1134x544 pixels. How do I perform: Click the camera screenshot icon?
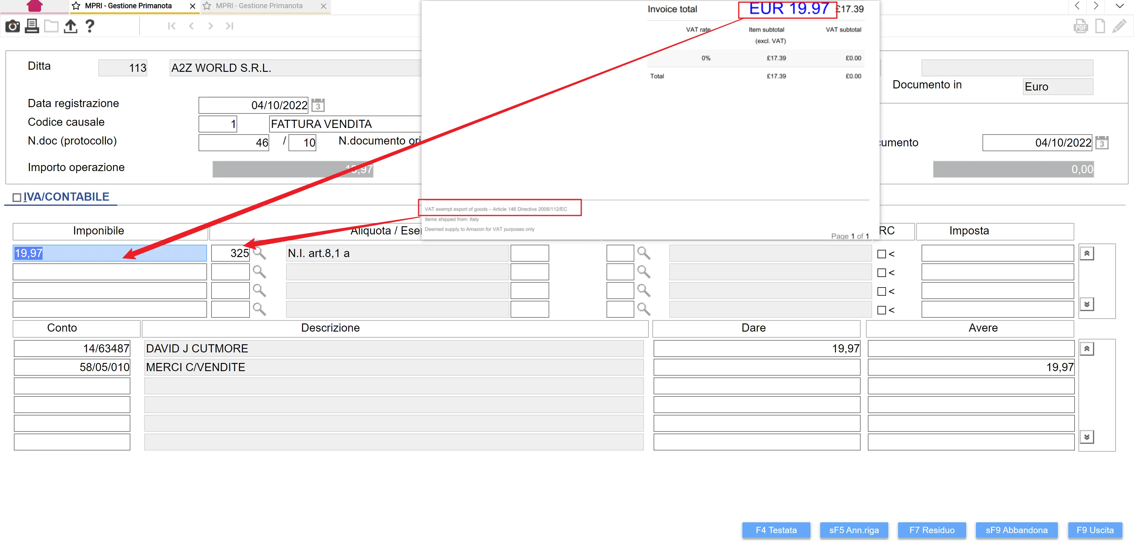pyautogui.click(x=12, y=27)
